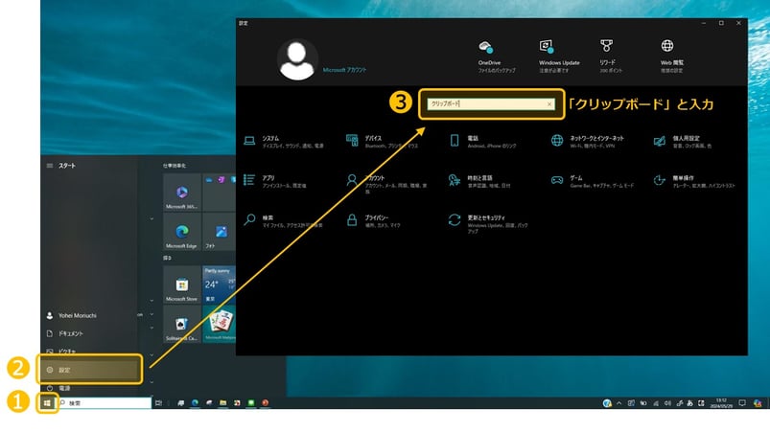Open the ゲーム settings category

tap(593, 181)
